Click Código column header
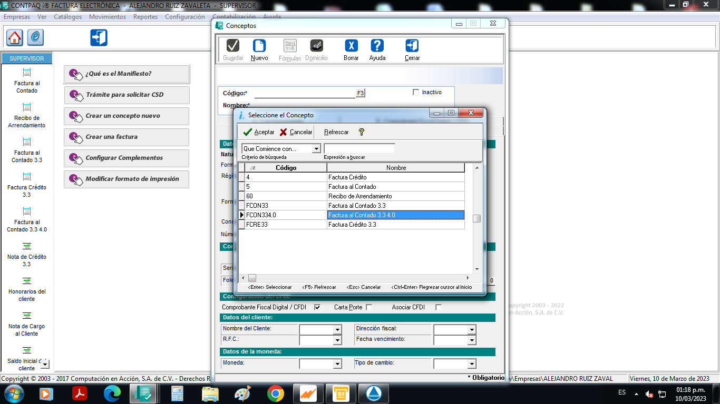 [286, 168]
